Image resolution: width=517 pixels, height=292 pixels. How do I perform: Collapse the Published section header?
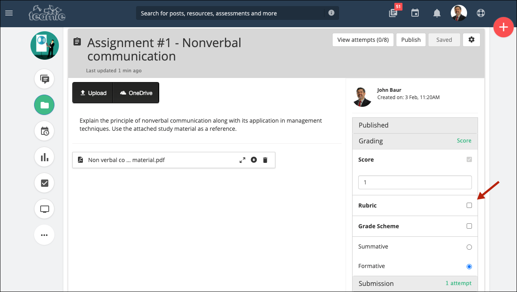click(415, 125)
